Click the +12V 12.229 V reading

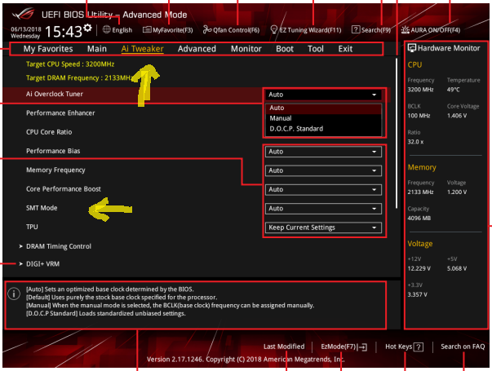click(419, 269)
